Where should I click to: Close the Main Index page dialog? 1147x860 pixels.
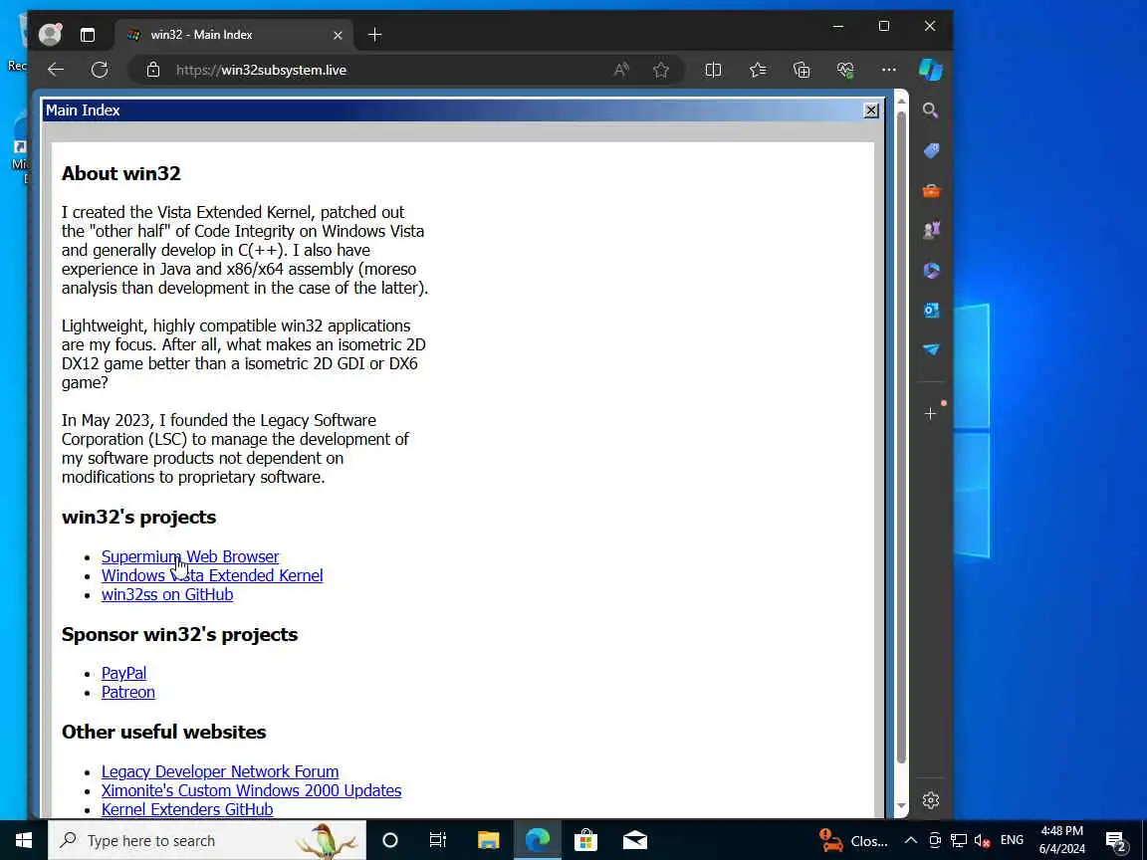[870, 110]
